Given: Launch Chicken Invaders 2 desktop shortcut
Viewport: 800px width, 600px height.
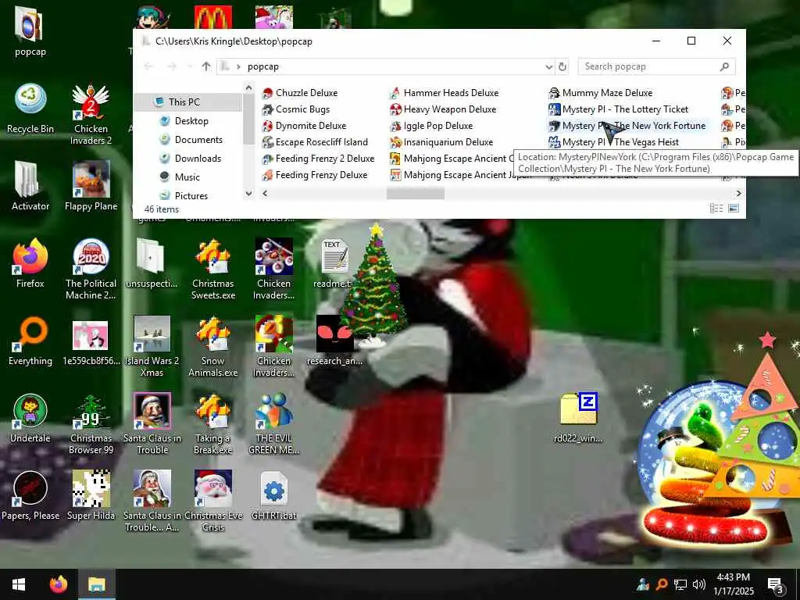Looking at the screenshot, I should pos(91,114).
